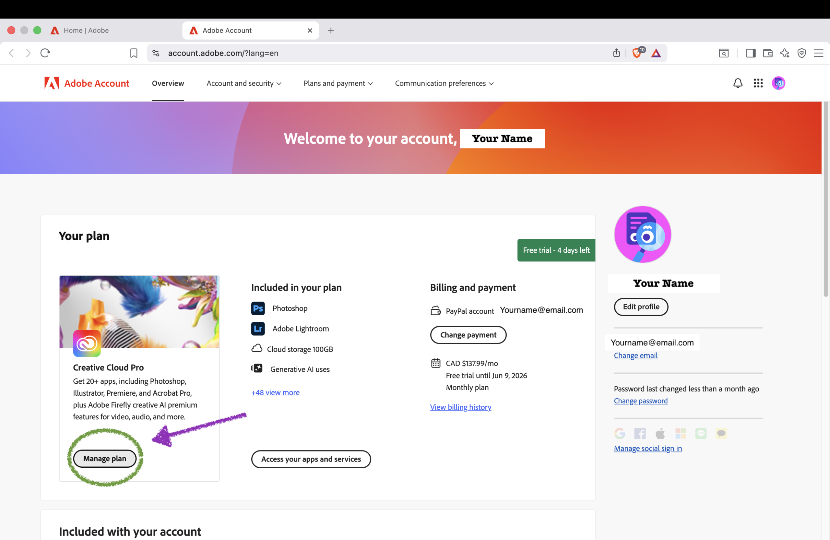Click the PayPal wallet icon
Screen dimensions: 830x540
[435, 310]
